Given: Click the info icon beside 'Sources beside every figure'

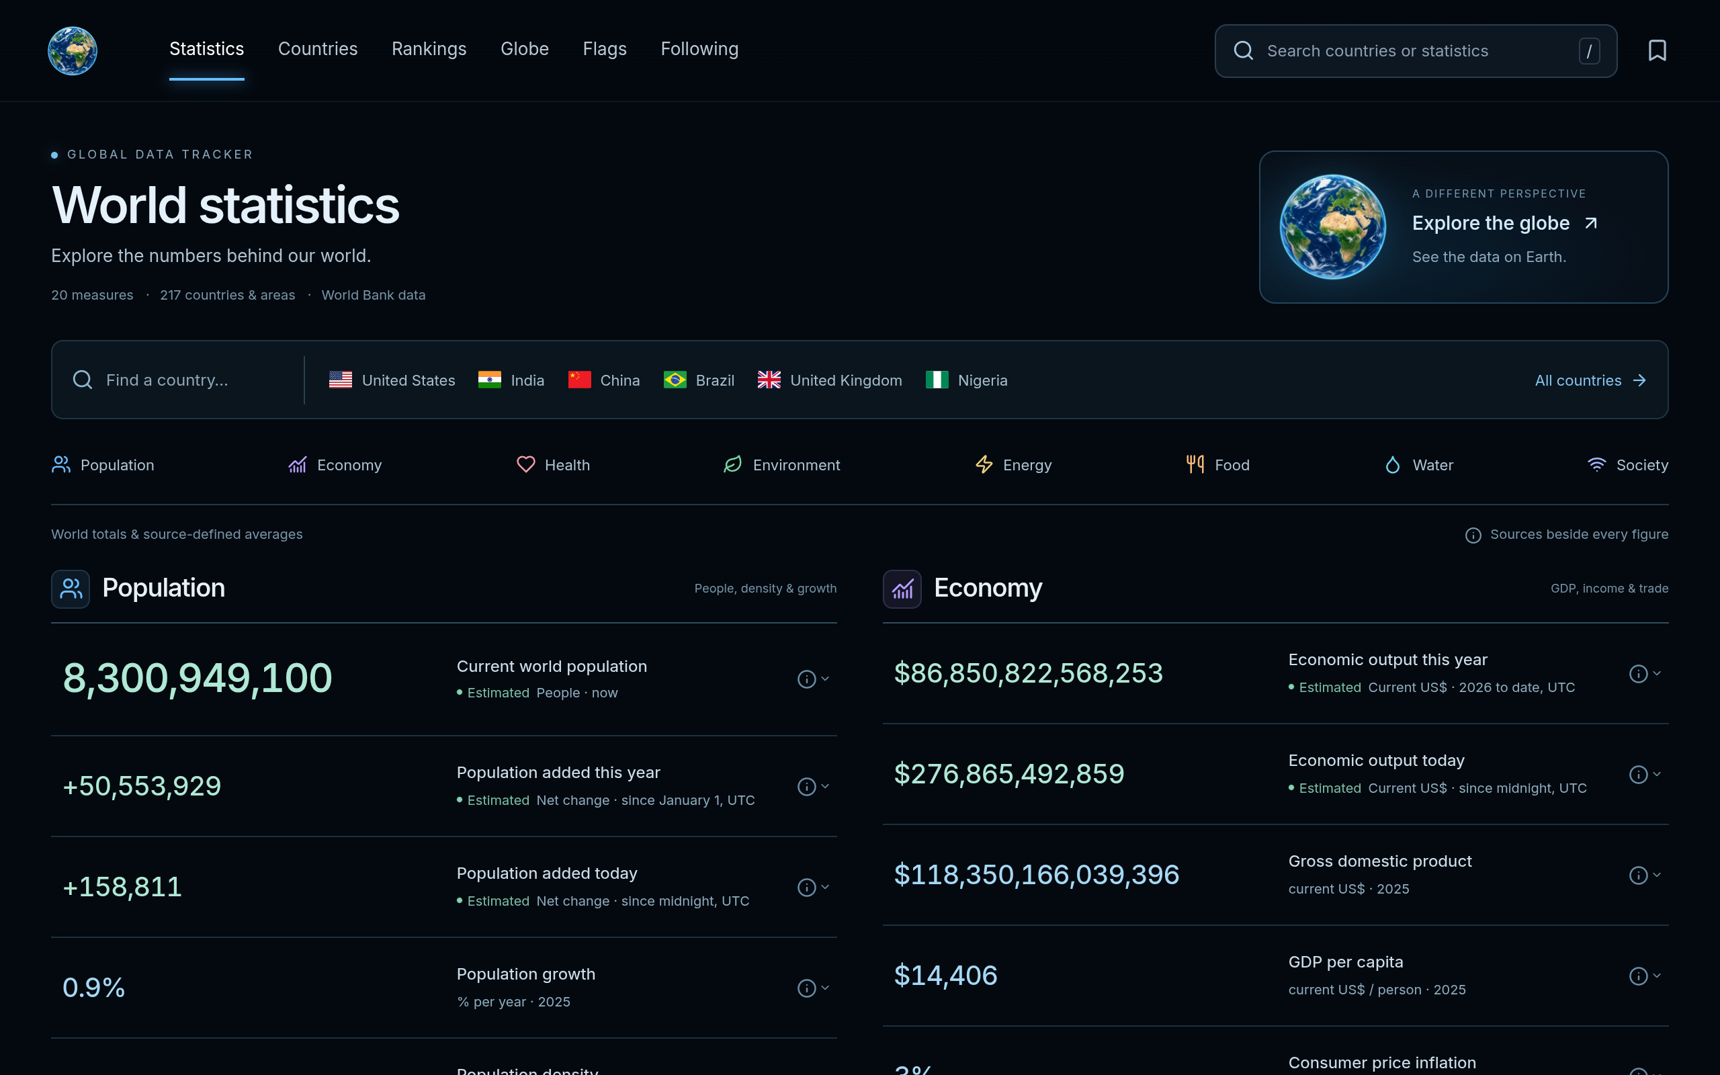Looking at the screenshot, I should tap(1473, 535).
